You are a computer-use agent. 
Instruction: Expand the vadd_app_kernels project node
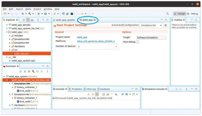click(7, 25)
